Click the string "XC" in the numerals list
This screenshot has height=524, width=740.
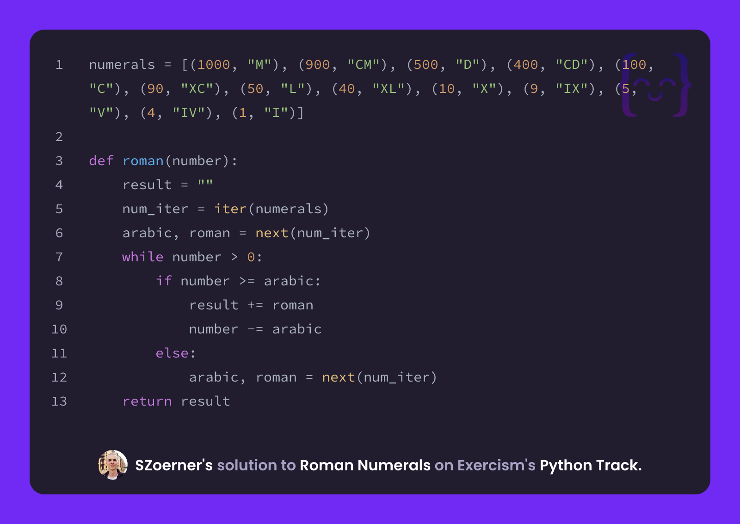tap(197, 88)
